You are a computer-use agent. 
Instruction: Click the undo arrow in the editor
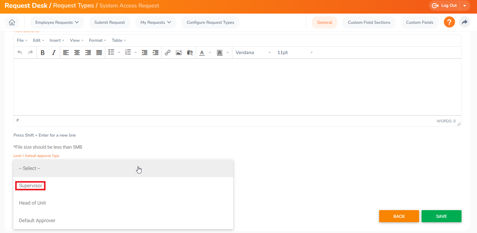click(x=20, y=53)
